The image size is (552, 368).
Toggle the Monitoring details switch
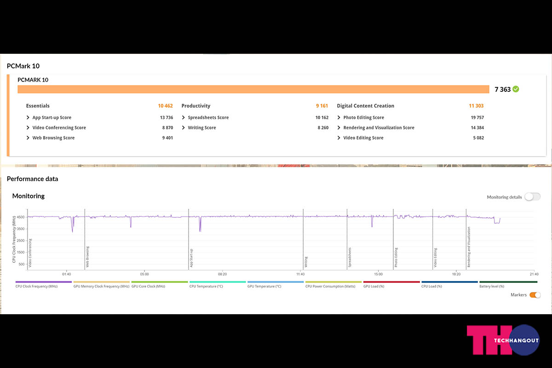[532, 197]
